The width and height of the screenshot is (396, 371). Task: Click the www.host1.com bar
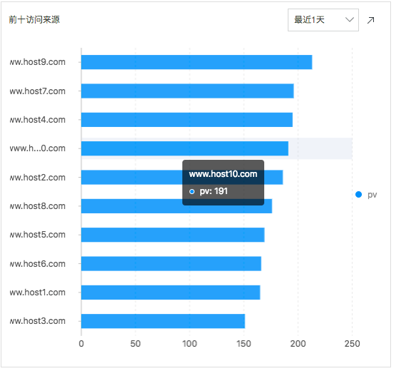171,293
